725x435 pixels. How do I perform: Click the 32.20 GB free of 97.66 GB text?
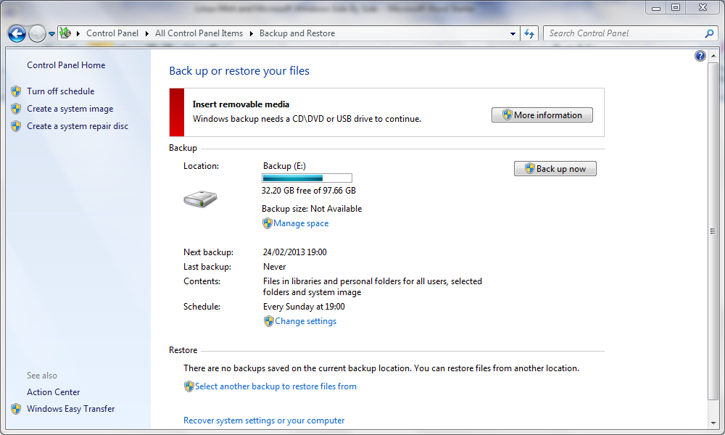(x=308, y=191)
